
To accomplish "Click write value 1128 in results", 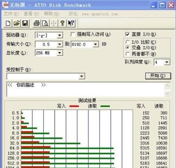I will 145,128.
